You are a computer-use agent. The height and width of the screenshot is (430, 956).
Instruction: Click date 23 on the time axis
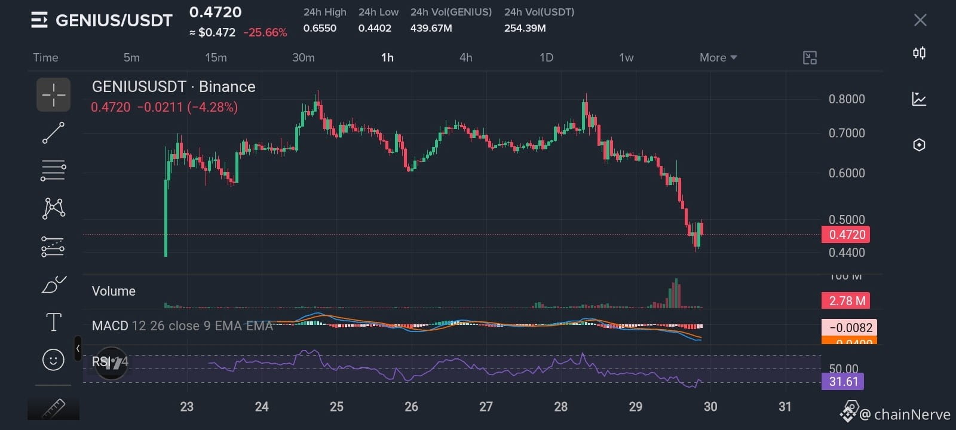[x=187, y=407]
